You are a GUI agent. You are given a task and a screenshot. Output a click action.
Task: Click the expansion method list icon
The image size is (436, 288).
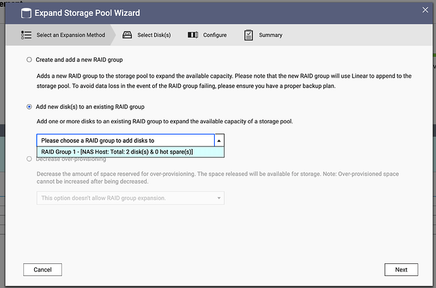26,35
